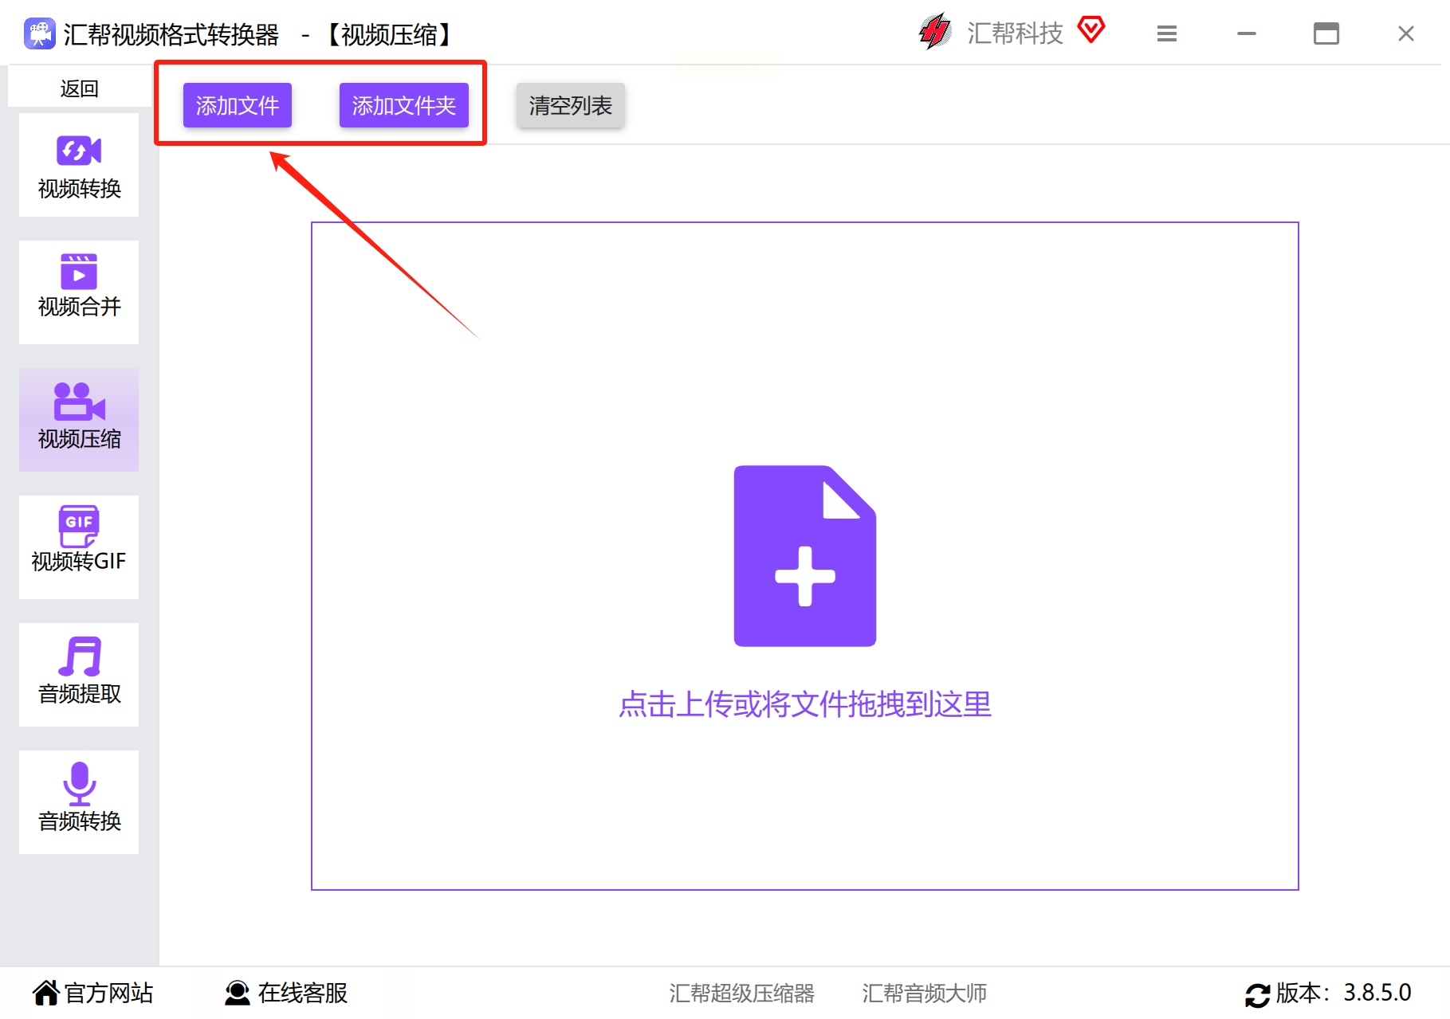Open the 视频转换 video conversion module

(x=79, y=165)
